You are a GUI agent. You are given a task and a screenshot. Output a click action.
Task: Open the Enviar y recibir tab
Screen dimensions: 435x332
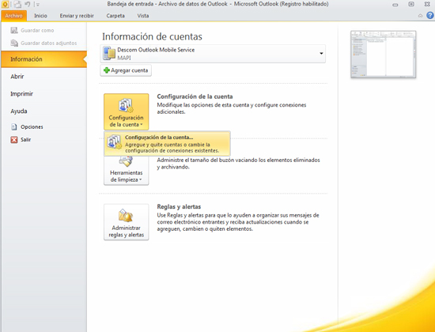tap(77, 16)
